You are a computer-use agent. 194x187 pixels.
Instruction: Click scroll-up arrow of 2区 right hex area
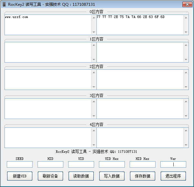tap(186, 73)
